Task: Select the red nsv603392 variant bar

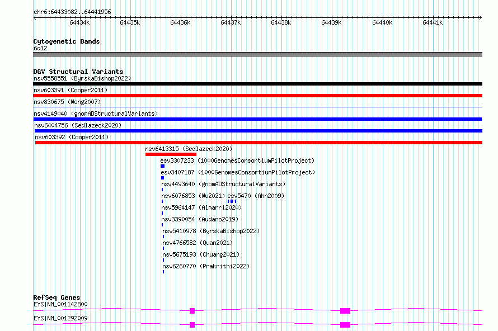Action: click(x=259, y=143)
